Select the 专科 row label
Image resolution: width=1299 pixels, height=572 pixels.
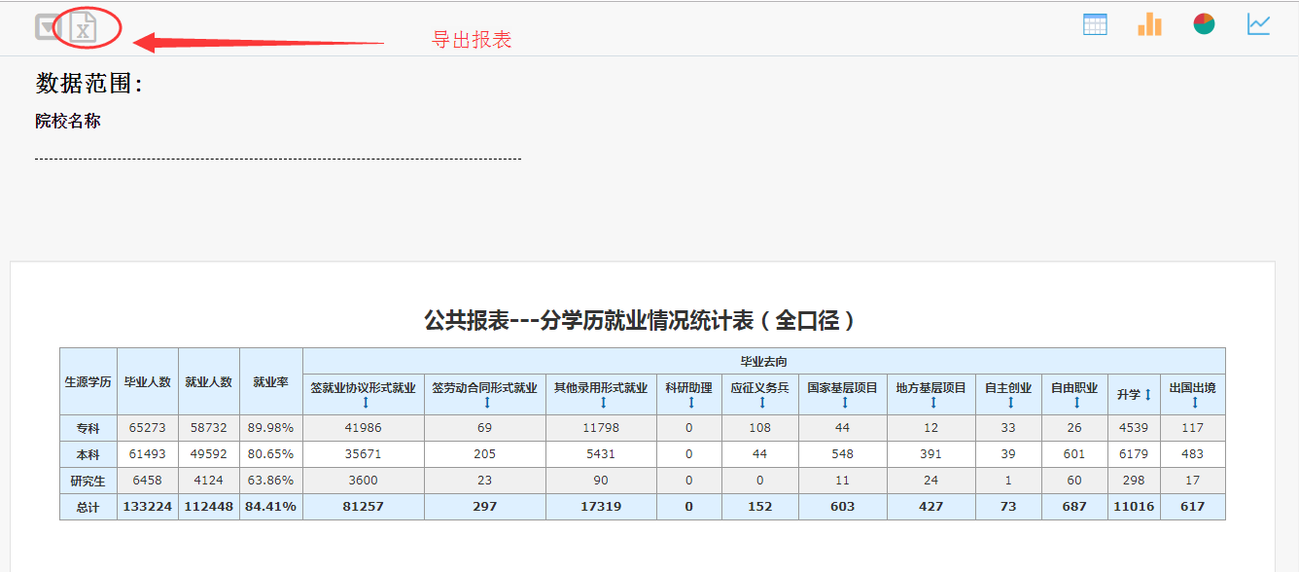click(88, 428)
